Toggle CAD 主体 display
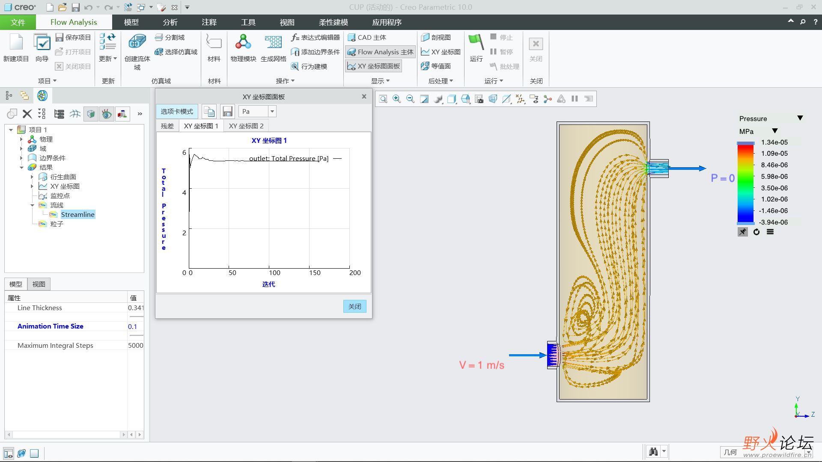Screen dimensions: 822x462 pyautogui.click(x=367, y=38)
